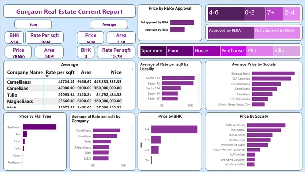
Task: Filter by Not approved by RERA tile
Action: tap(277, 32)
